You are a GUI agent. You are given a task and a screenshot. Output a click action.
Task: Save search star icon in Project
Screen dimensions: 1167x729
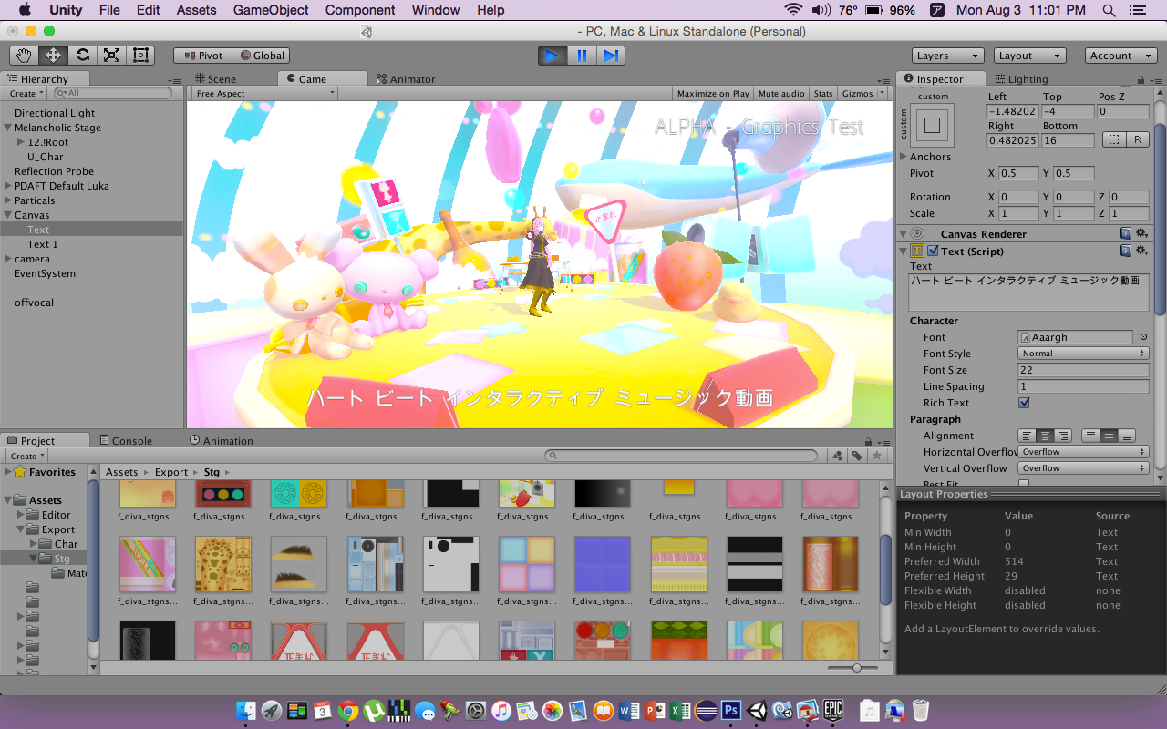(x=877, y=456)
